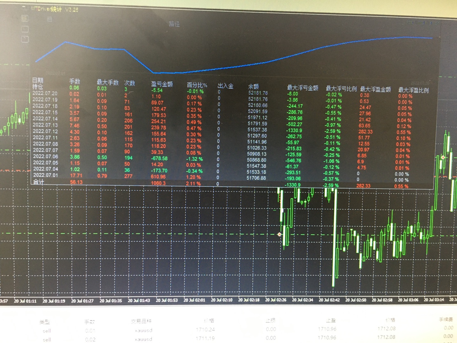The height and width of the screenshot is (343, 457).
Task: Click the 最大浮盈比例 column header
Action: (414, 90)
